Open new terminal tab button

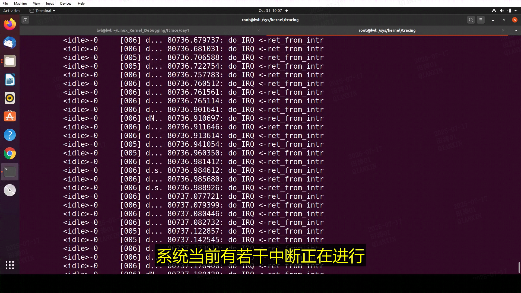[25, 20]
